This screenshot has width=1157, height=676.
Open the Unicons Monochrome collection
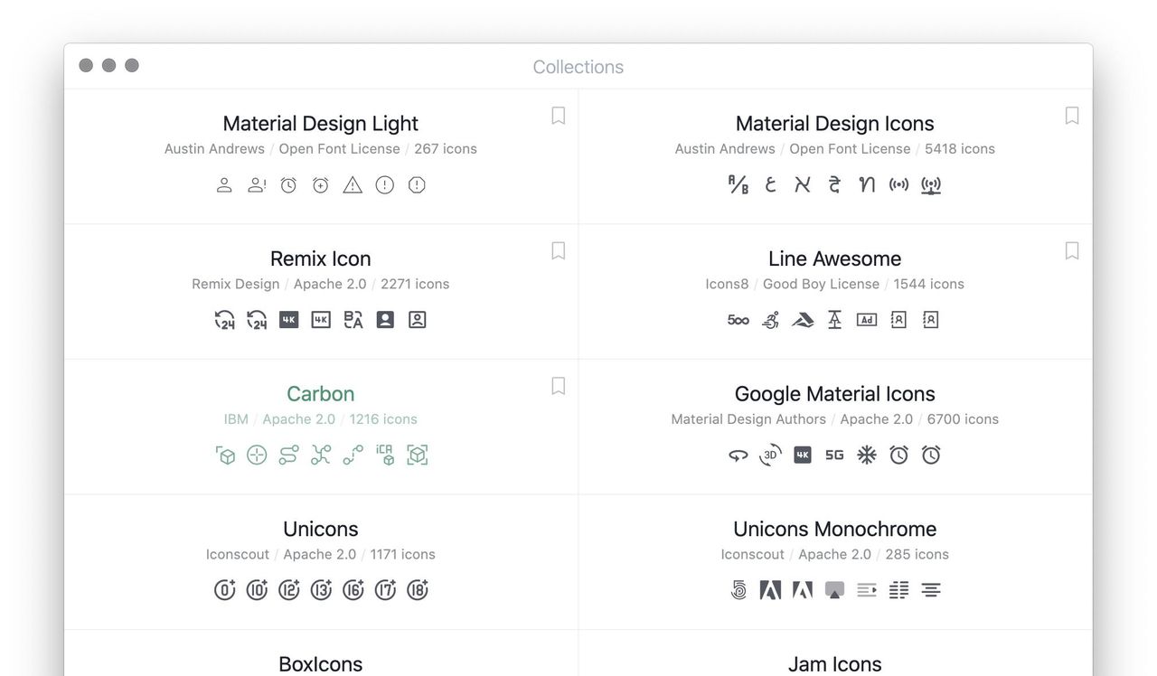[x=834, y=529]
